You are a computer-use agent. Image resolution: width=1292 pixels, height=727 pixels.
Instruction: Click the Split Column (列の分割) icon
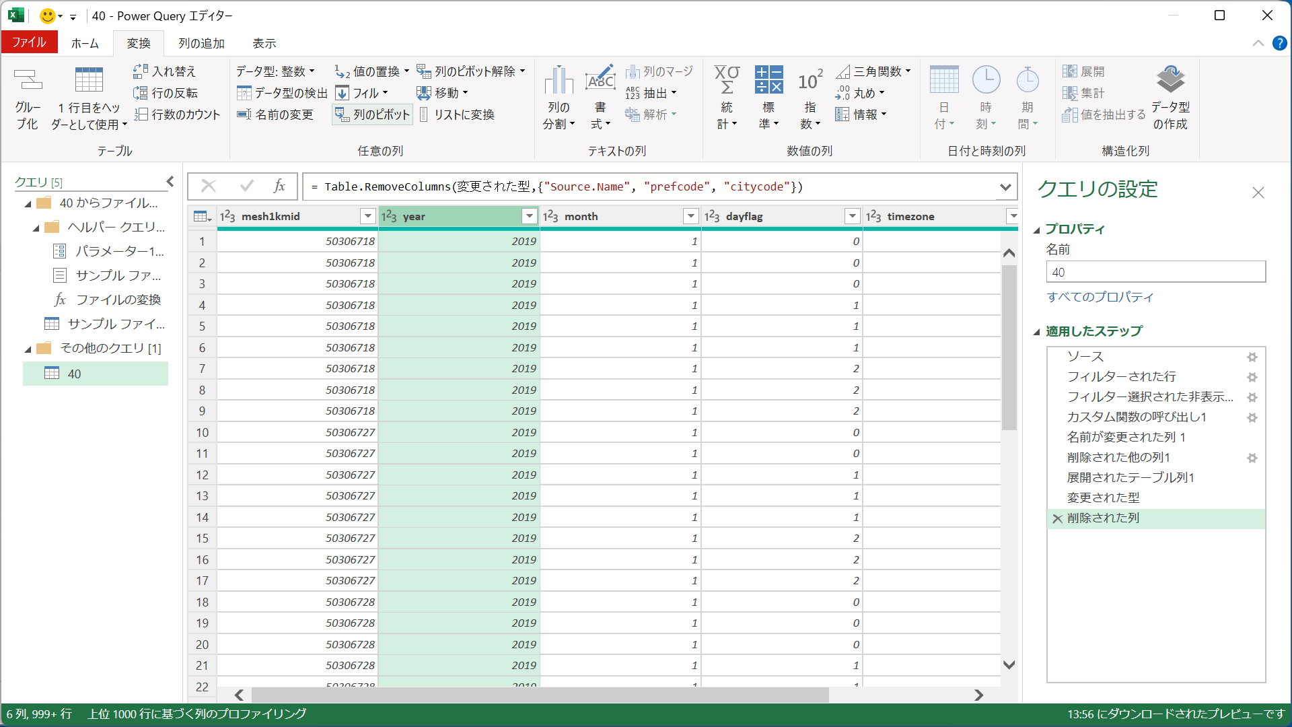pyautogui.click(x=558, y=81)
